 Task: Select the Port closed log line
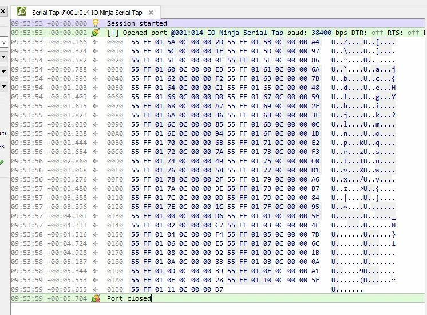(219, 298)
